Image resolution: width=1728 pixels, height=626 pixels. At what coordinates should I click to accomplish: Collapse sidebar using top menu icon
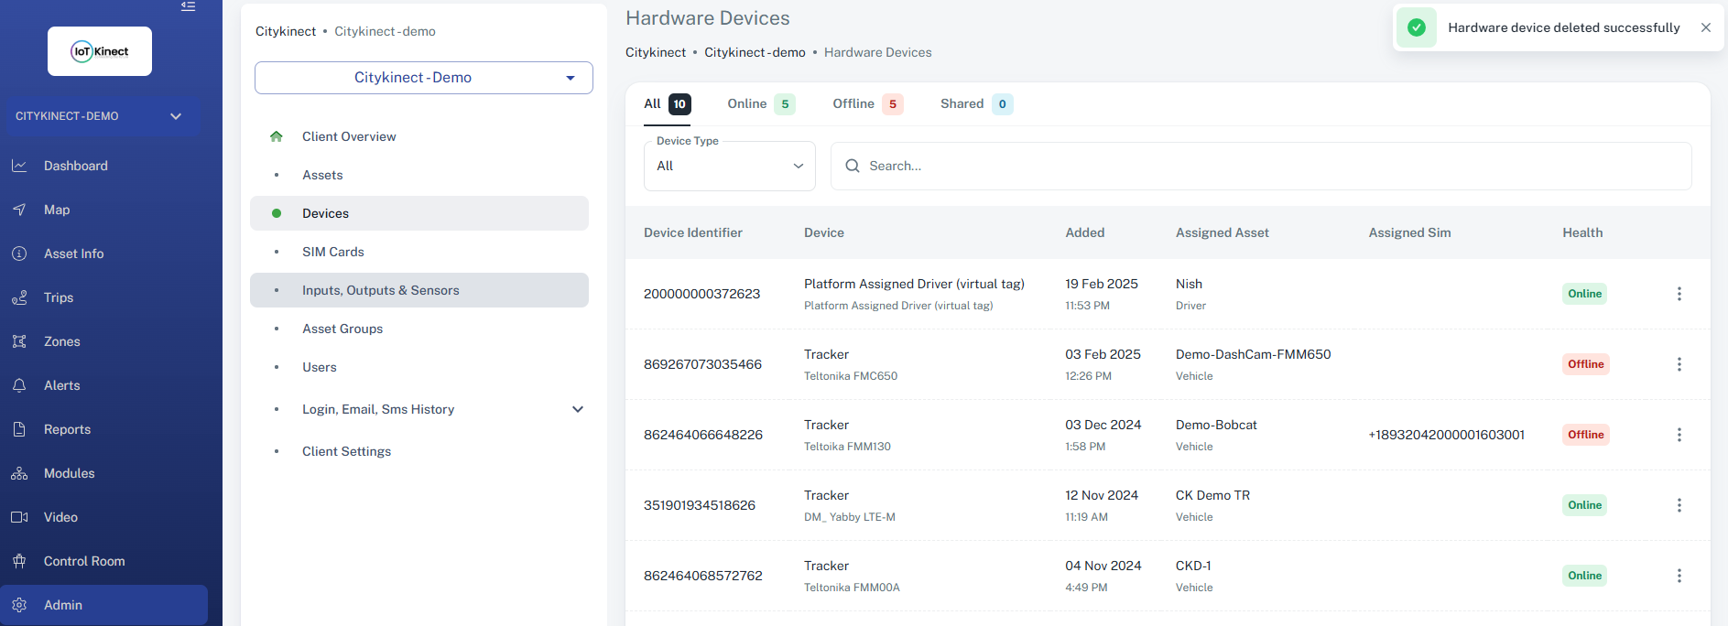click(x=188, y=6)
